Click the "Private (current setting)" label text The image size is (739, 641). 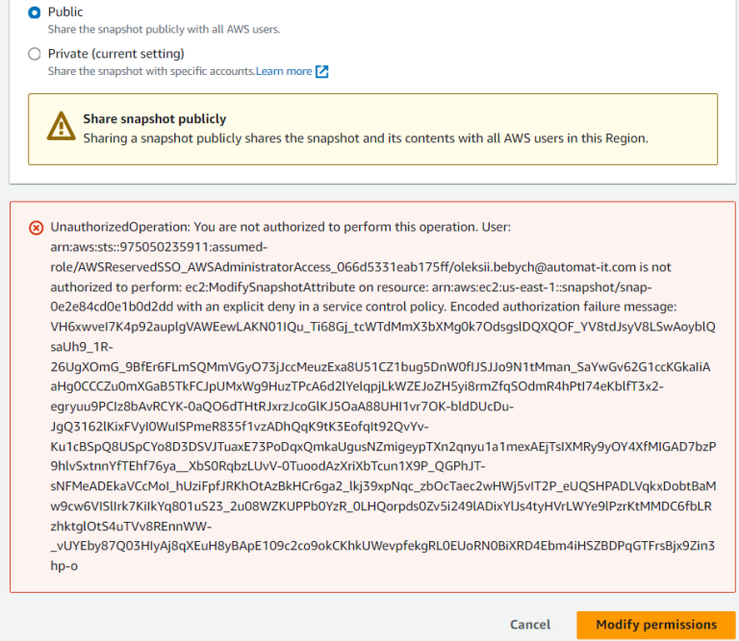115,54
